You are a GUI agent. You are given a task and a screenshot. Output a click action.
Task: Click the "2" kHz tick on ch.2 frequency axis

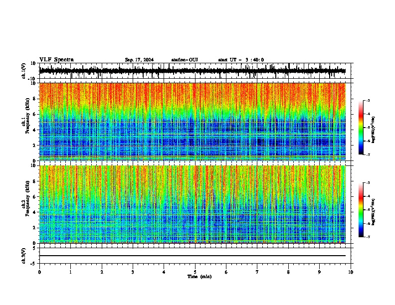click(35, 228)
